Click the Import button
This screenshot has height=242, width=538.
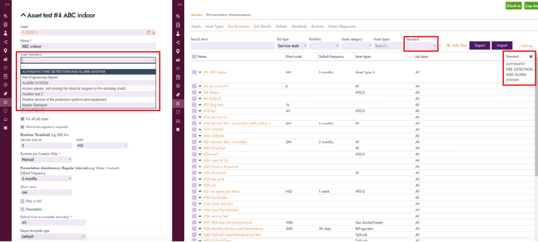point(502,45)
